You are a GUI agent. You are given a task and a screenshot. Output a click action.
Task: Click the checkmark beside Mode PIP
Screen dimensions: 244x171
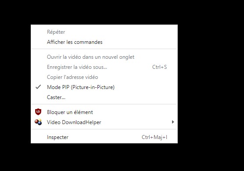tap(38, 87)
